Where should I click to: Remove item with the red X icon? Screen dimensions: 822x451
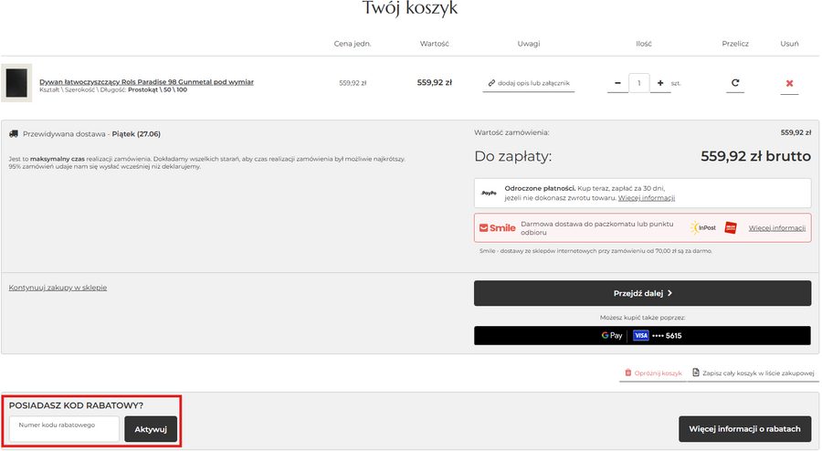click(789, 84)
